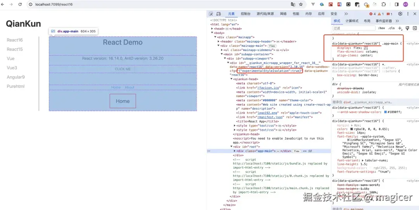Screen dimensions: 419x210
Task: Click the 过滤 styles filter input
Action: [354, 28]
